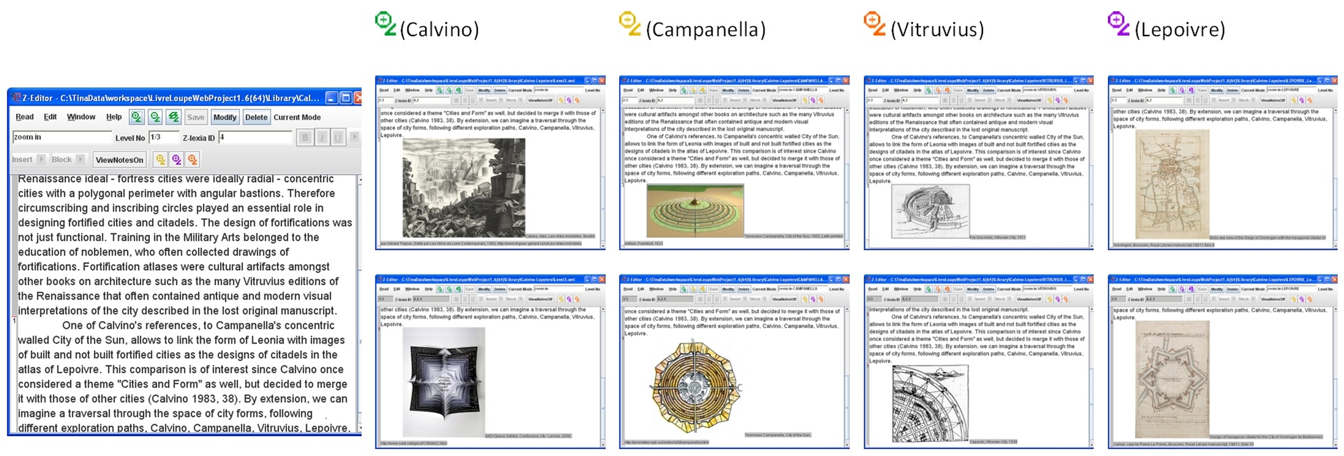Toggle ViewNotesOff in Vitruvius level 3/3 window
Viewport: 1344px width, 456px height.
point(1028,299)
